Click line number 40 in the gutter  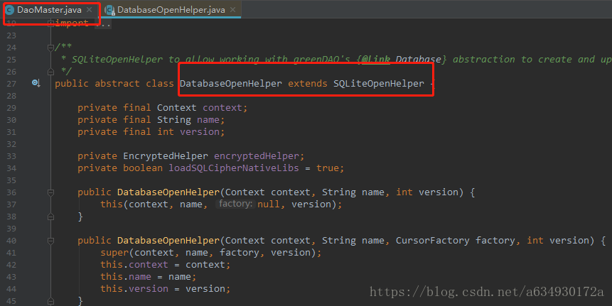pyautogui.click(x=11, y=241)
